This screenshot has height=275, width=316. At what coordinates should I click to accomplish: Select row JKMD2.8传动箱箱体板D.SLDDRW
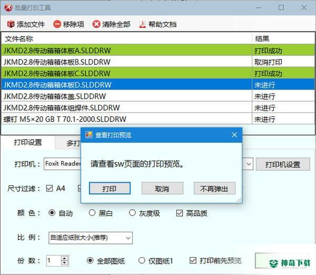coord(158,85)
